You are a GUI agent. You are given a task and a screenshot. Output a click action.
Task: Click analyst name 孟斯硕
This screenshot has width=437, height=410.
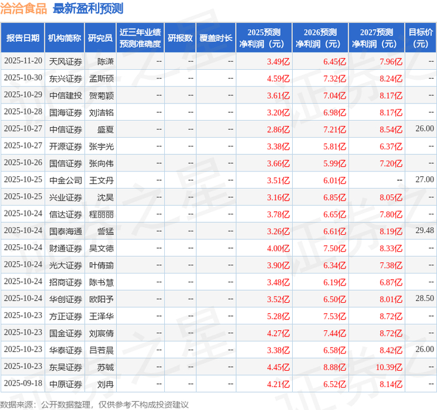101,79
